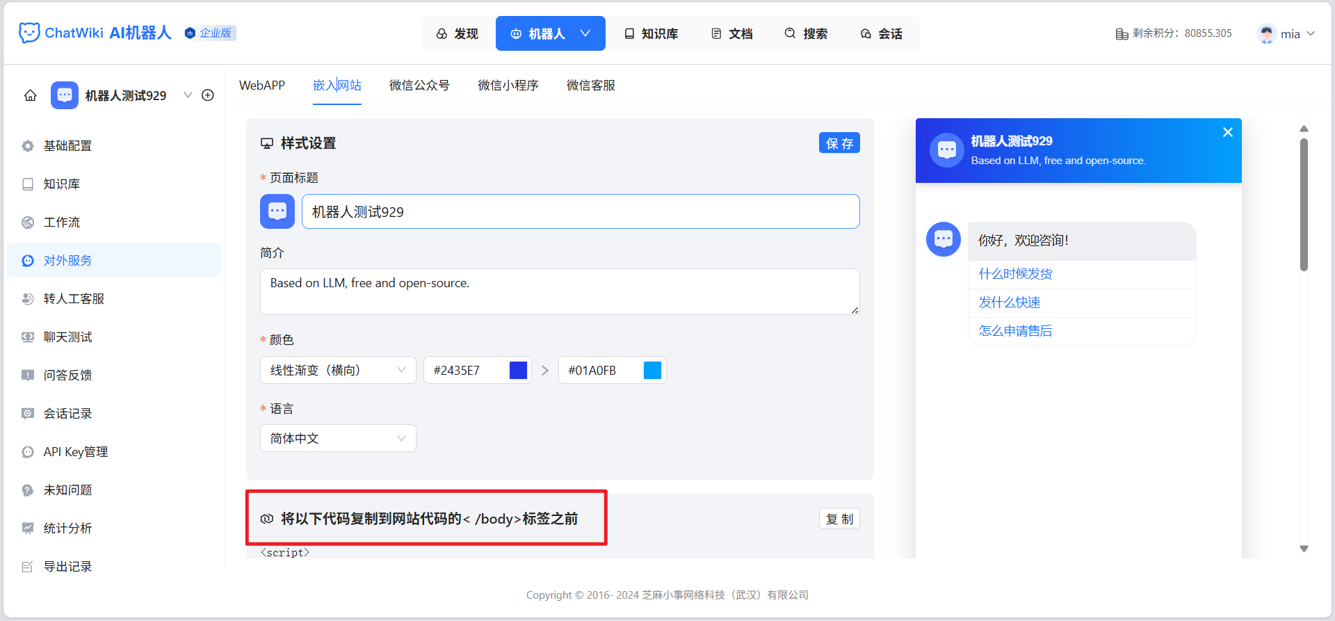Expand the 机器人测试929 robot switcher chevron
The image size is (1335, 621).
click(188, 95)
